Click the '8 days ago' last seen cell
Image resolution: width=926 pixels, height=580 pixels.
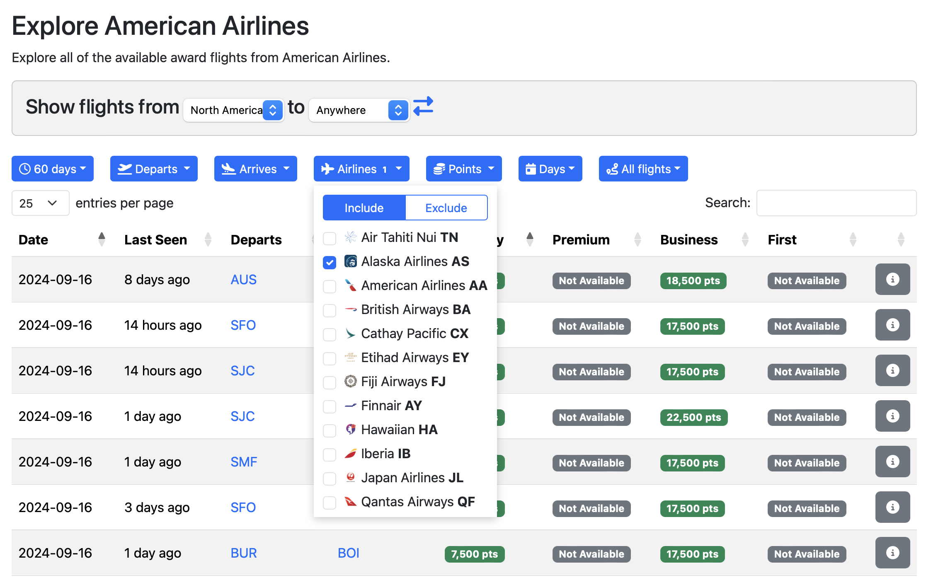click(x=157, y=280)
